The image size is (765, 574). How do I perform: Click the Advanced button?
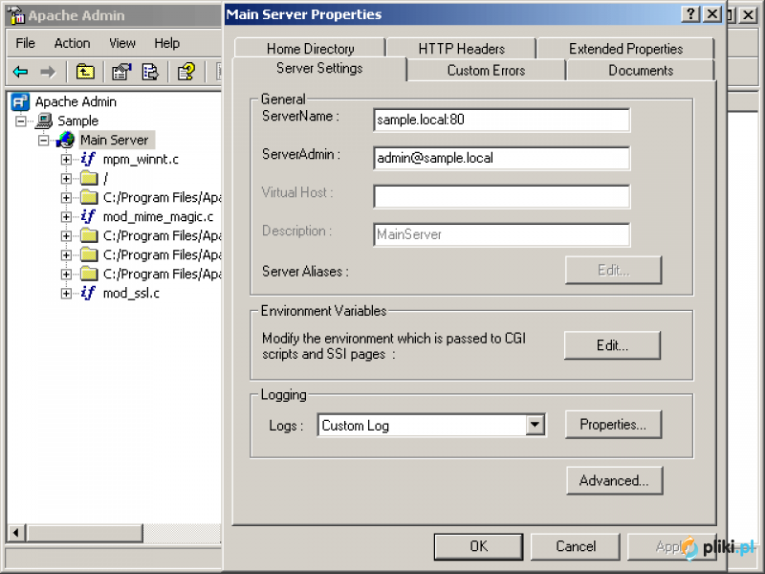(614, 481)
